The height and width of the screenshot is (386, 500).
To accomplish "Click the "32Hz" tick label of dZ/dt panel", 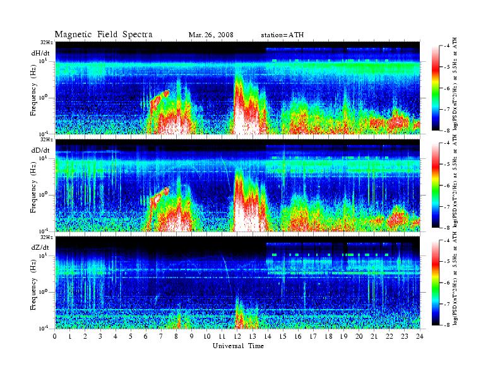I will tap(47, 237).
